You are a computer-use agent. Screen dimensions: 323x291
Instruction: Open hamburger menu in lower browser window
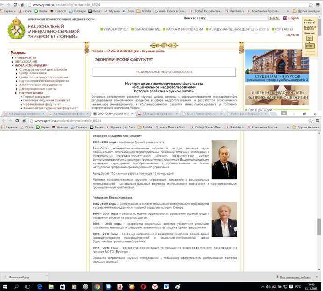coord(317,121)
